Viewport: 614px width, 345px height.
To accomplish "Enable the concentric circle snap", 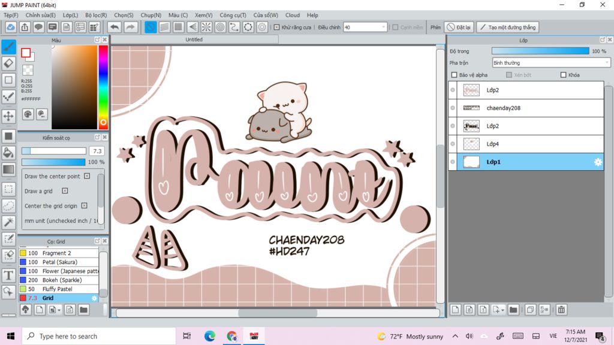I will [221, 28].
